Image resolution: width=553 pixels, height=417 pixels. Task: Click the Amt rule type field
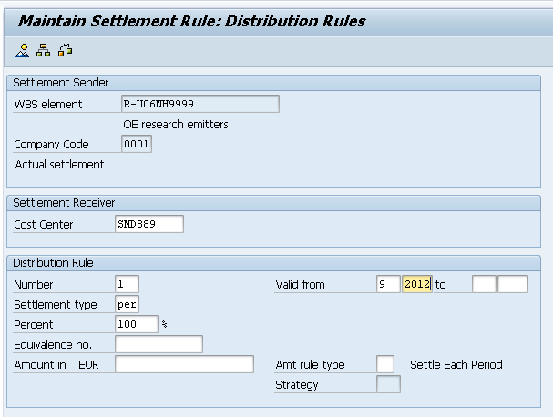(x=385, y=364)
